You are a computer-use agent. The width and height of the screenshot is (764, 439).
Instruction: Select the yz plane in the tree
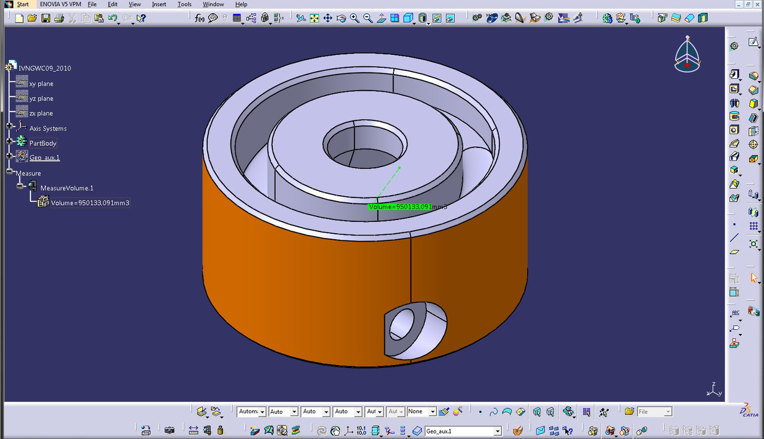click(41, 99)
